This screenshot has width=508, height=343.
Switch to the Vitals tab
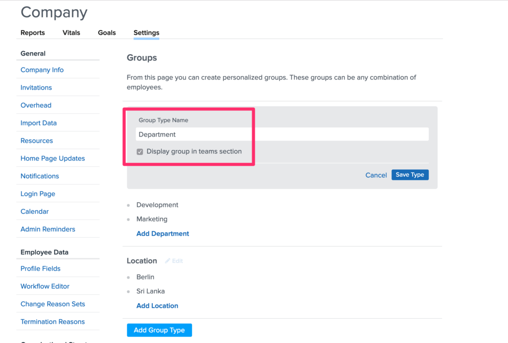(71, 33)
